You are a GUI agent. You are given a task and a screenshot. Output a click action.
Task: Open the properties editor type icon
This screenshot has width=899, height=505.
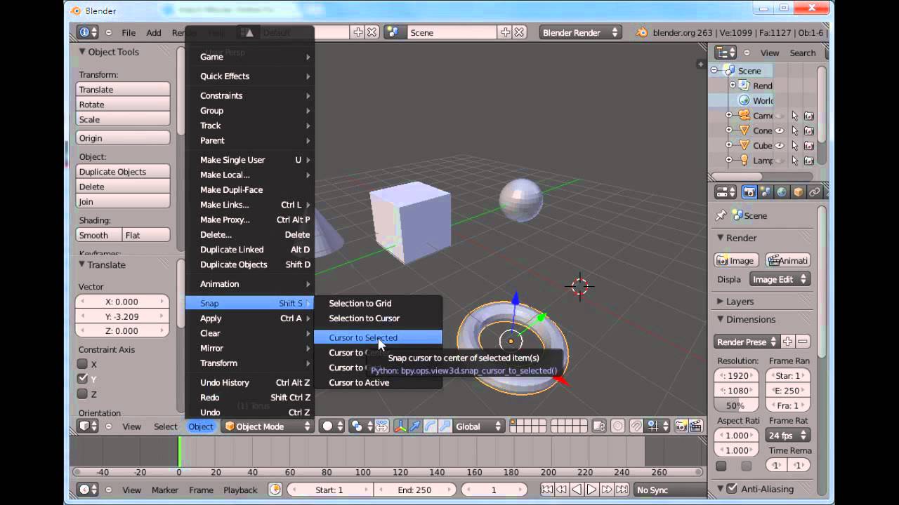[x=726, y=191]
